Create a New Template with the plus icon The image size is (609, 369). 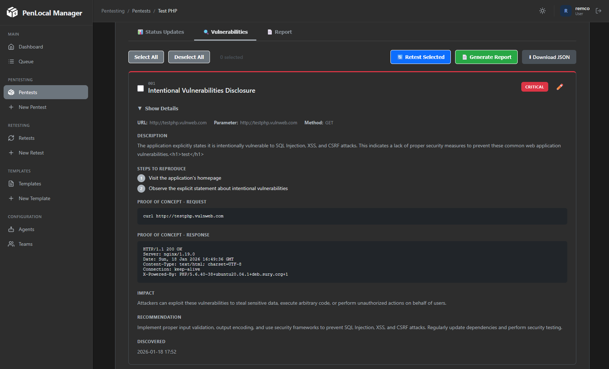(11, 198)
